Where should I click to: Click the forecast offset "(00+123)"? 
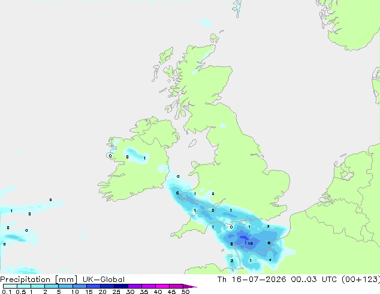point(361,280)
